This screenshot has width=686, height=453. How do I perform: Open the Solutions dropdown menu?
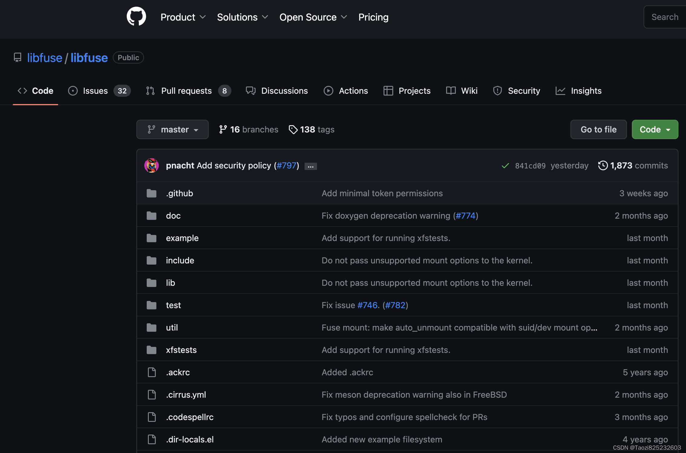pos(243,17)
